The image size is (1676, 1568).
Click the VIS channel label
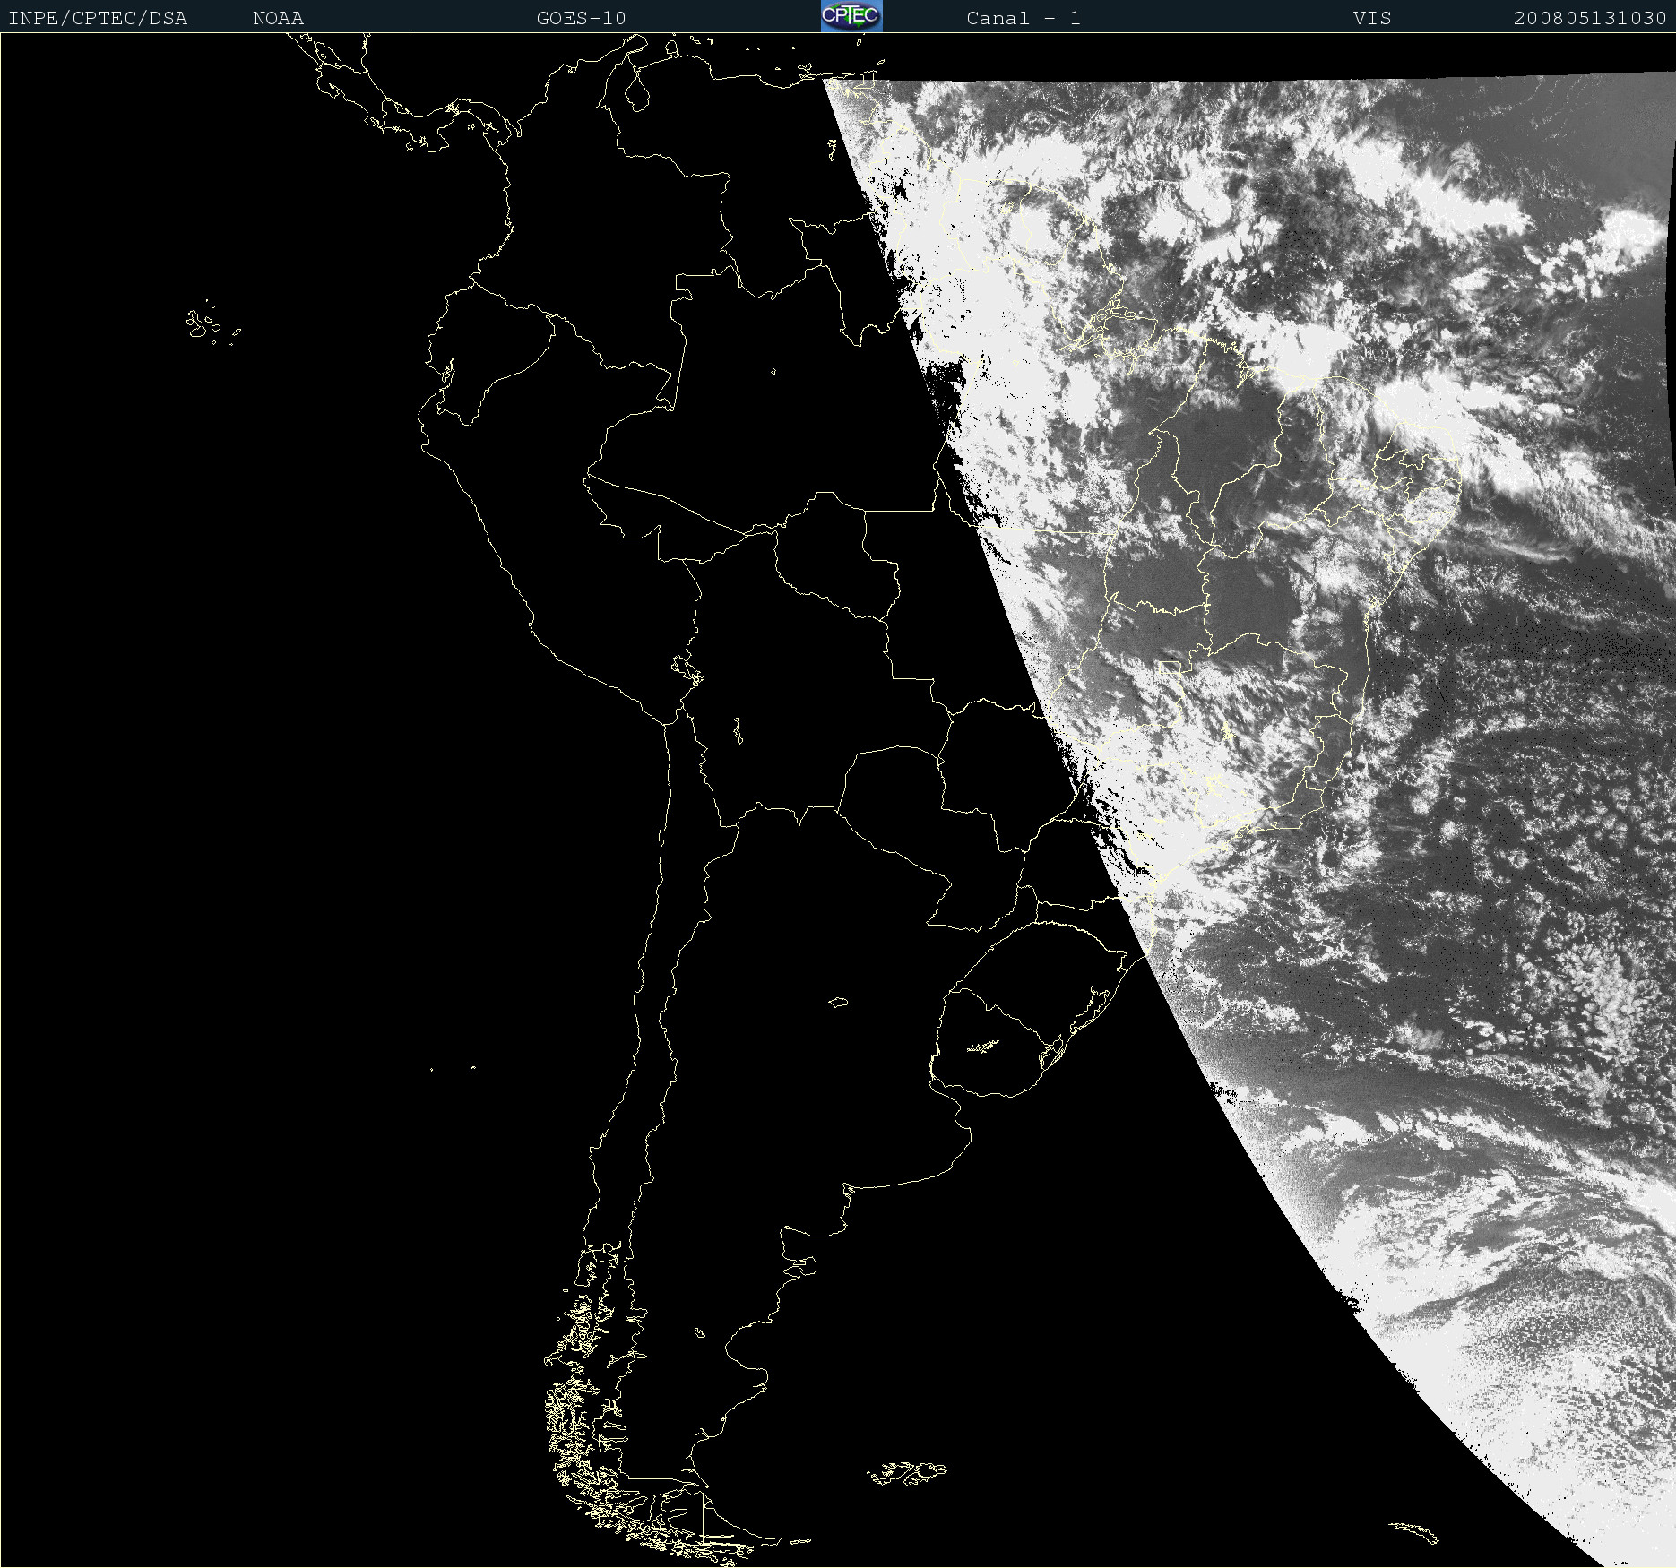(1372, 19)
